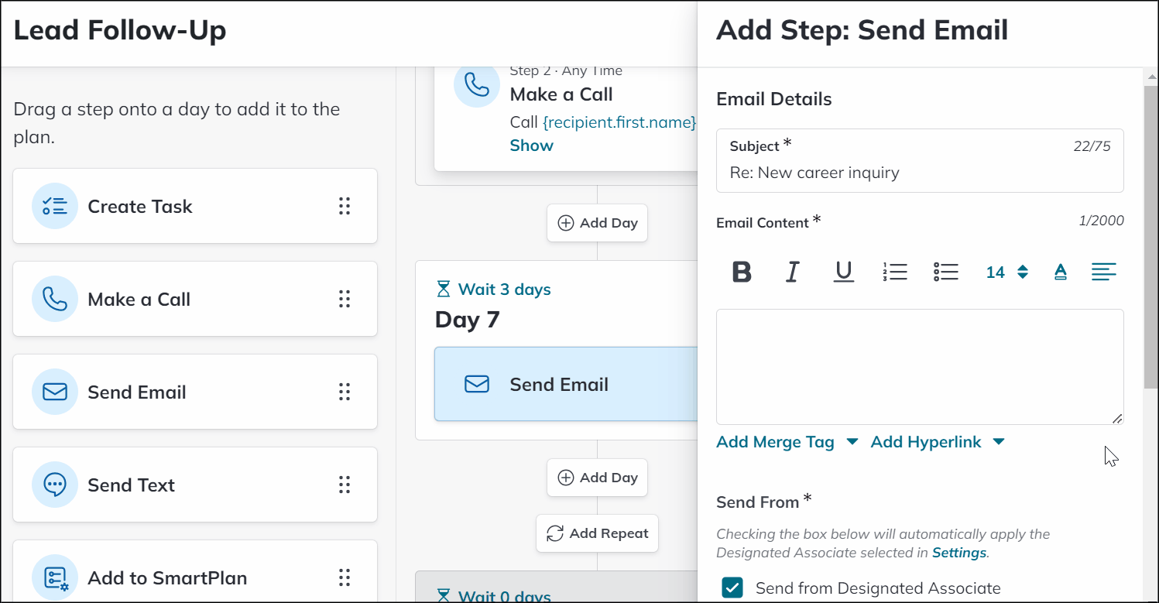Open the text color picker
Screen dimensions: 1159x603
(x=1061, y=272)
